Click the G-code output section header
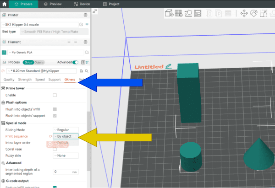 (17, 181)
